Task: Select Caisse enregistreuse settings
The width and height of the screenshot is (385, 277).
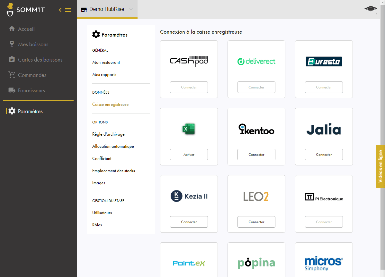Action: click(x=111, y=104)
